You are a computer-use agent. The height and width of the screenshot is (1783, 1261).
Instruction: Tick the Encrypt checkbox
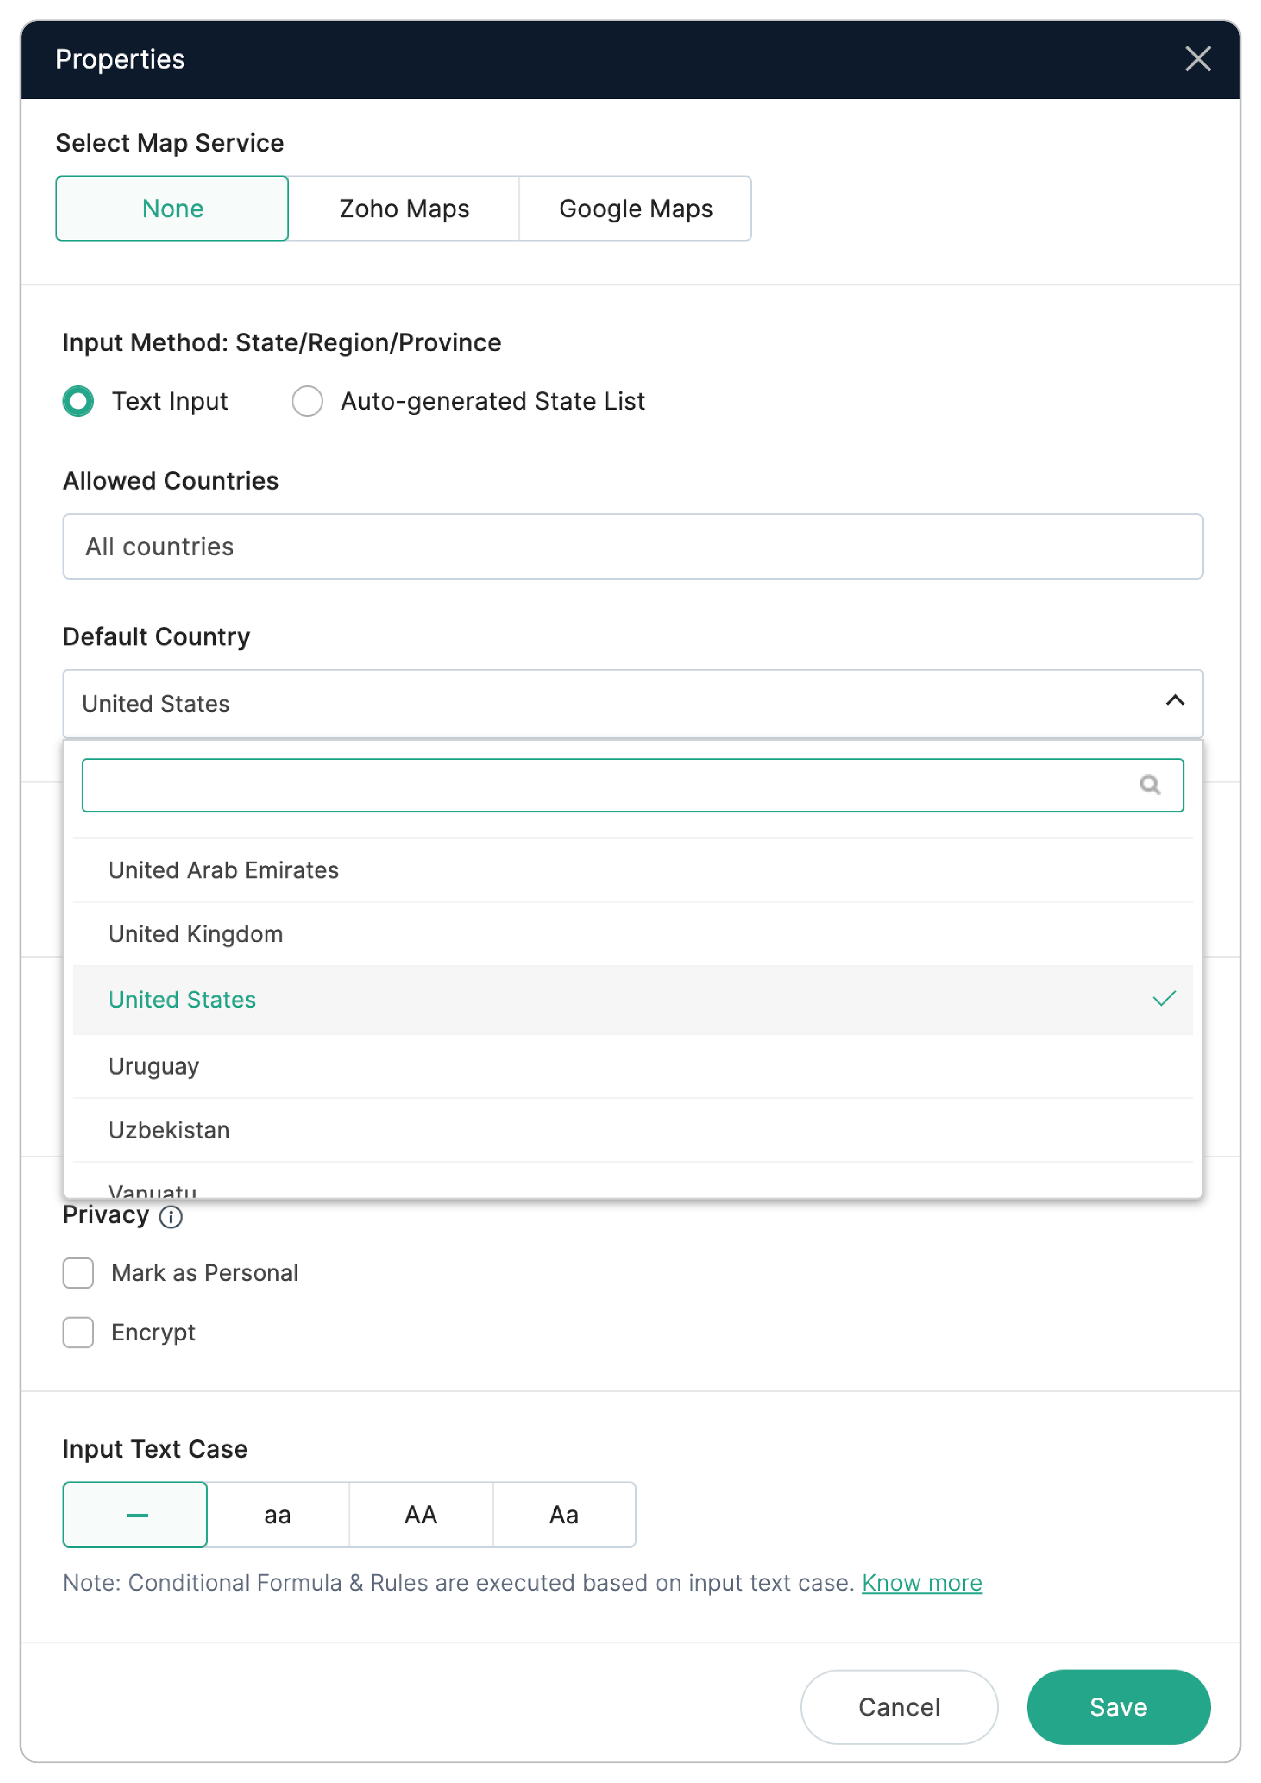(79, 1332)
